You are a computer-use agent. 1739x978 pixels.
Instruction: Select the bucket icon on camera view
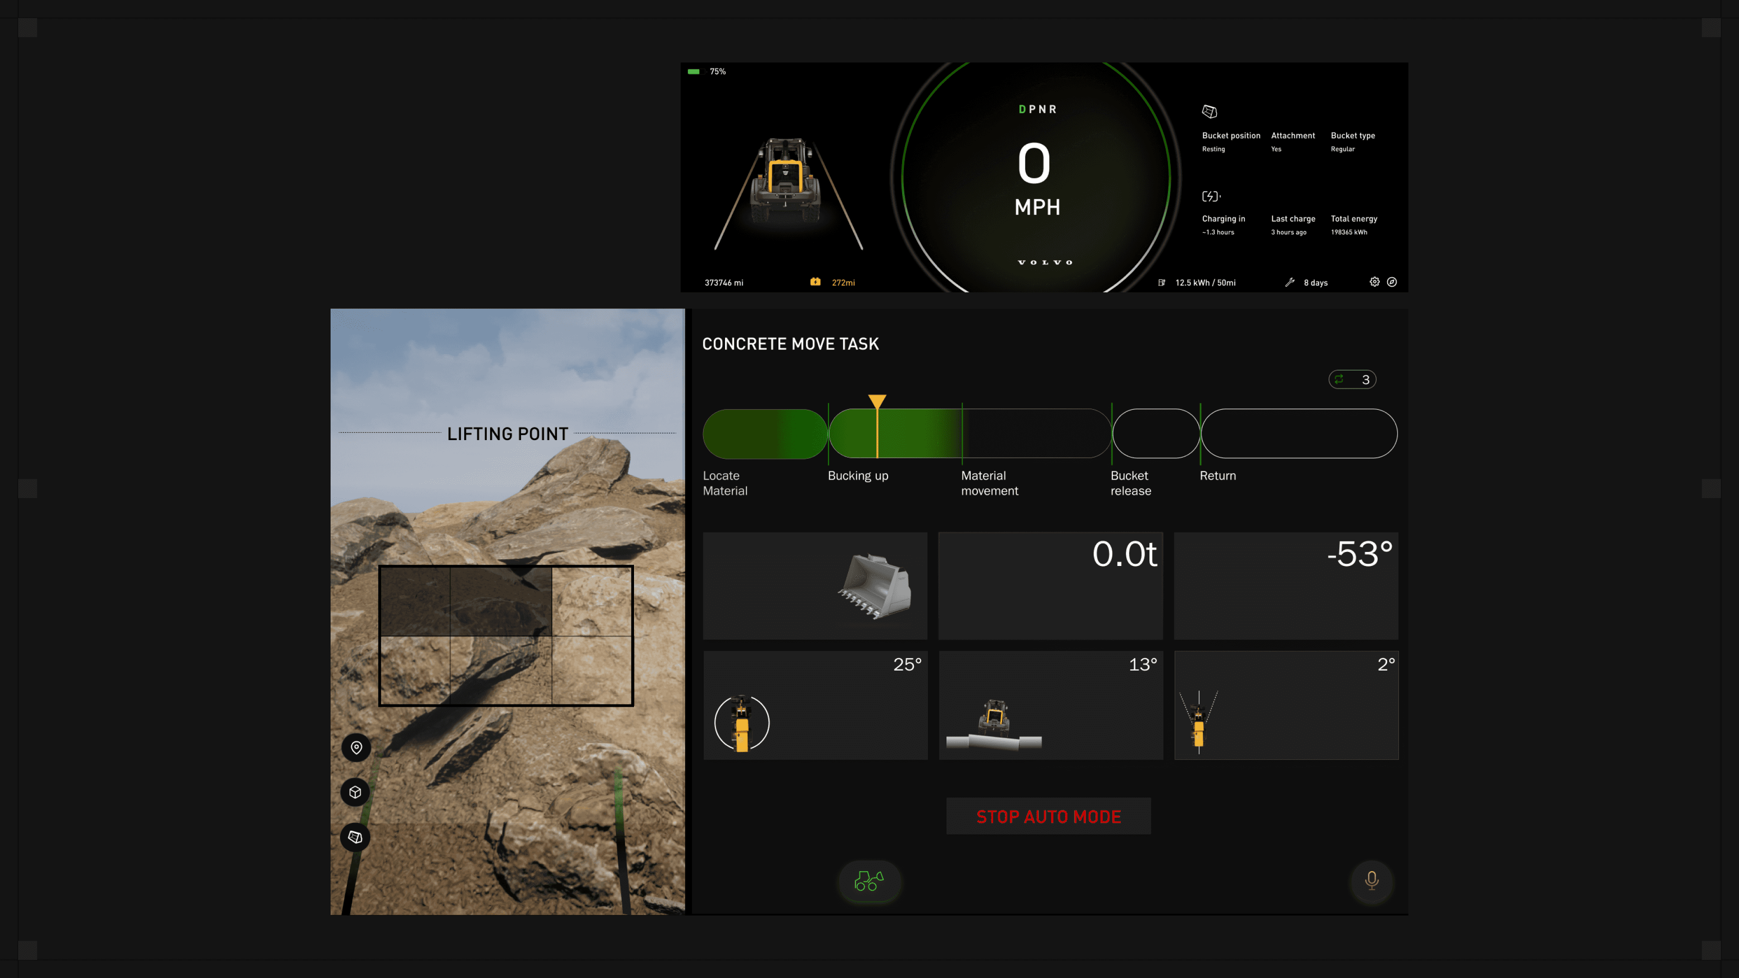pyautogui.click(x=356, y=837)
